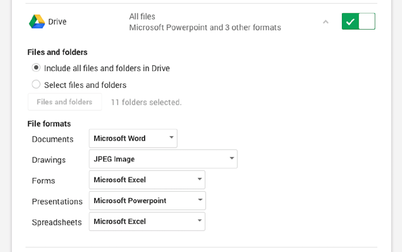Open the Presentations dropdown showing Microsoft Powerpoint
Screen dimensions: 402x252
(147, 201)
